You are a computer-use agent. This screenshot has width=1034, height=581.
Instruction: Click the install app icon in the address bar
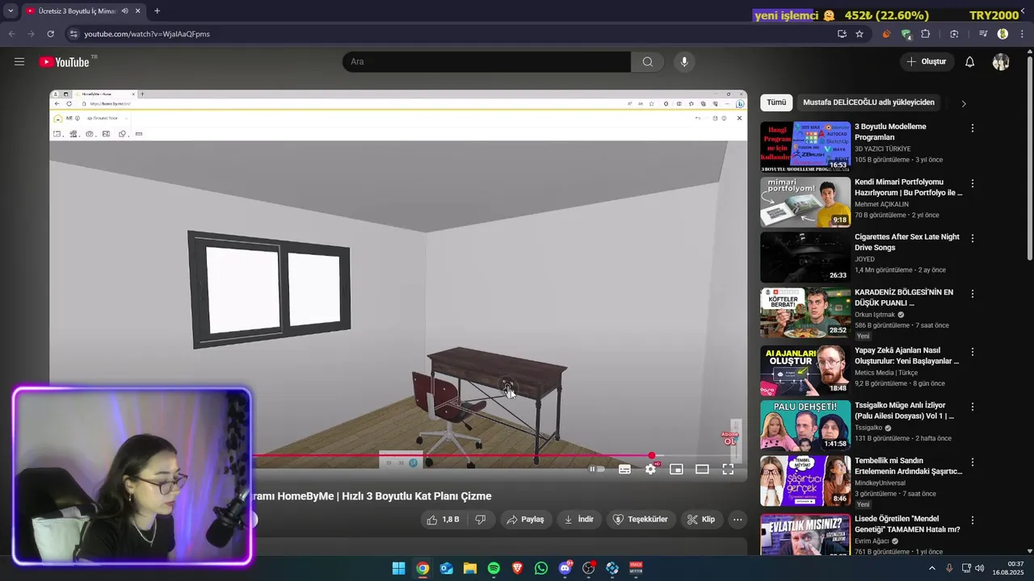(x=842, y=34)
